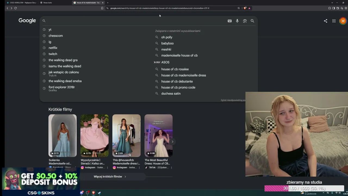Click Zgłoś nieodpowiednią report link
This screenshot has height=196, width=348.
click(233, 100)
